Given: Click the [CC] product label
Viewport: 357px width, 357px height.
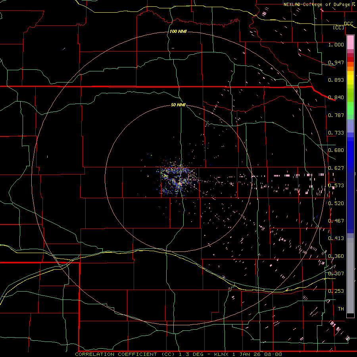Looking at the screenshot, I should (x=339, y=27).
